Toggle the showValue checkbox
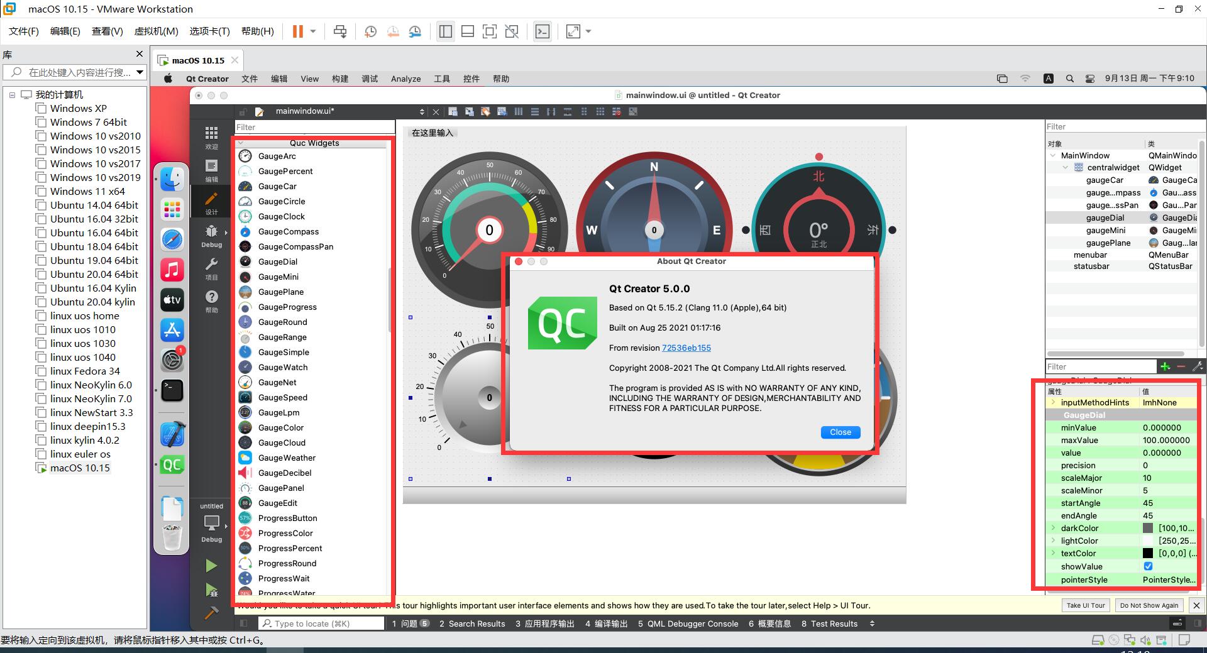This screenshot has height=653, width=1207. click(x=1148, y=566)
